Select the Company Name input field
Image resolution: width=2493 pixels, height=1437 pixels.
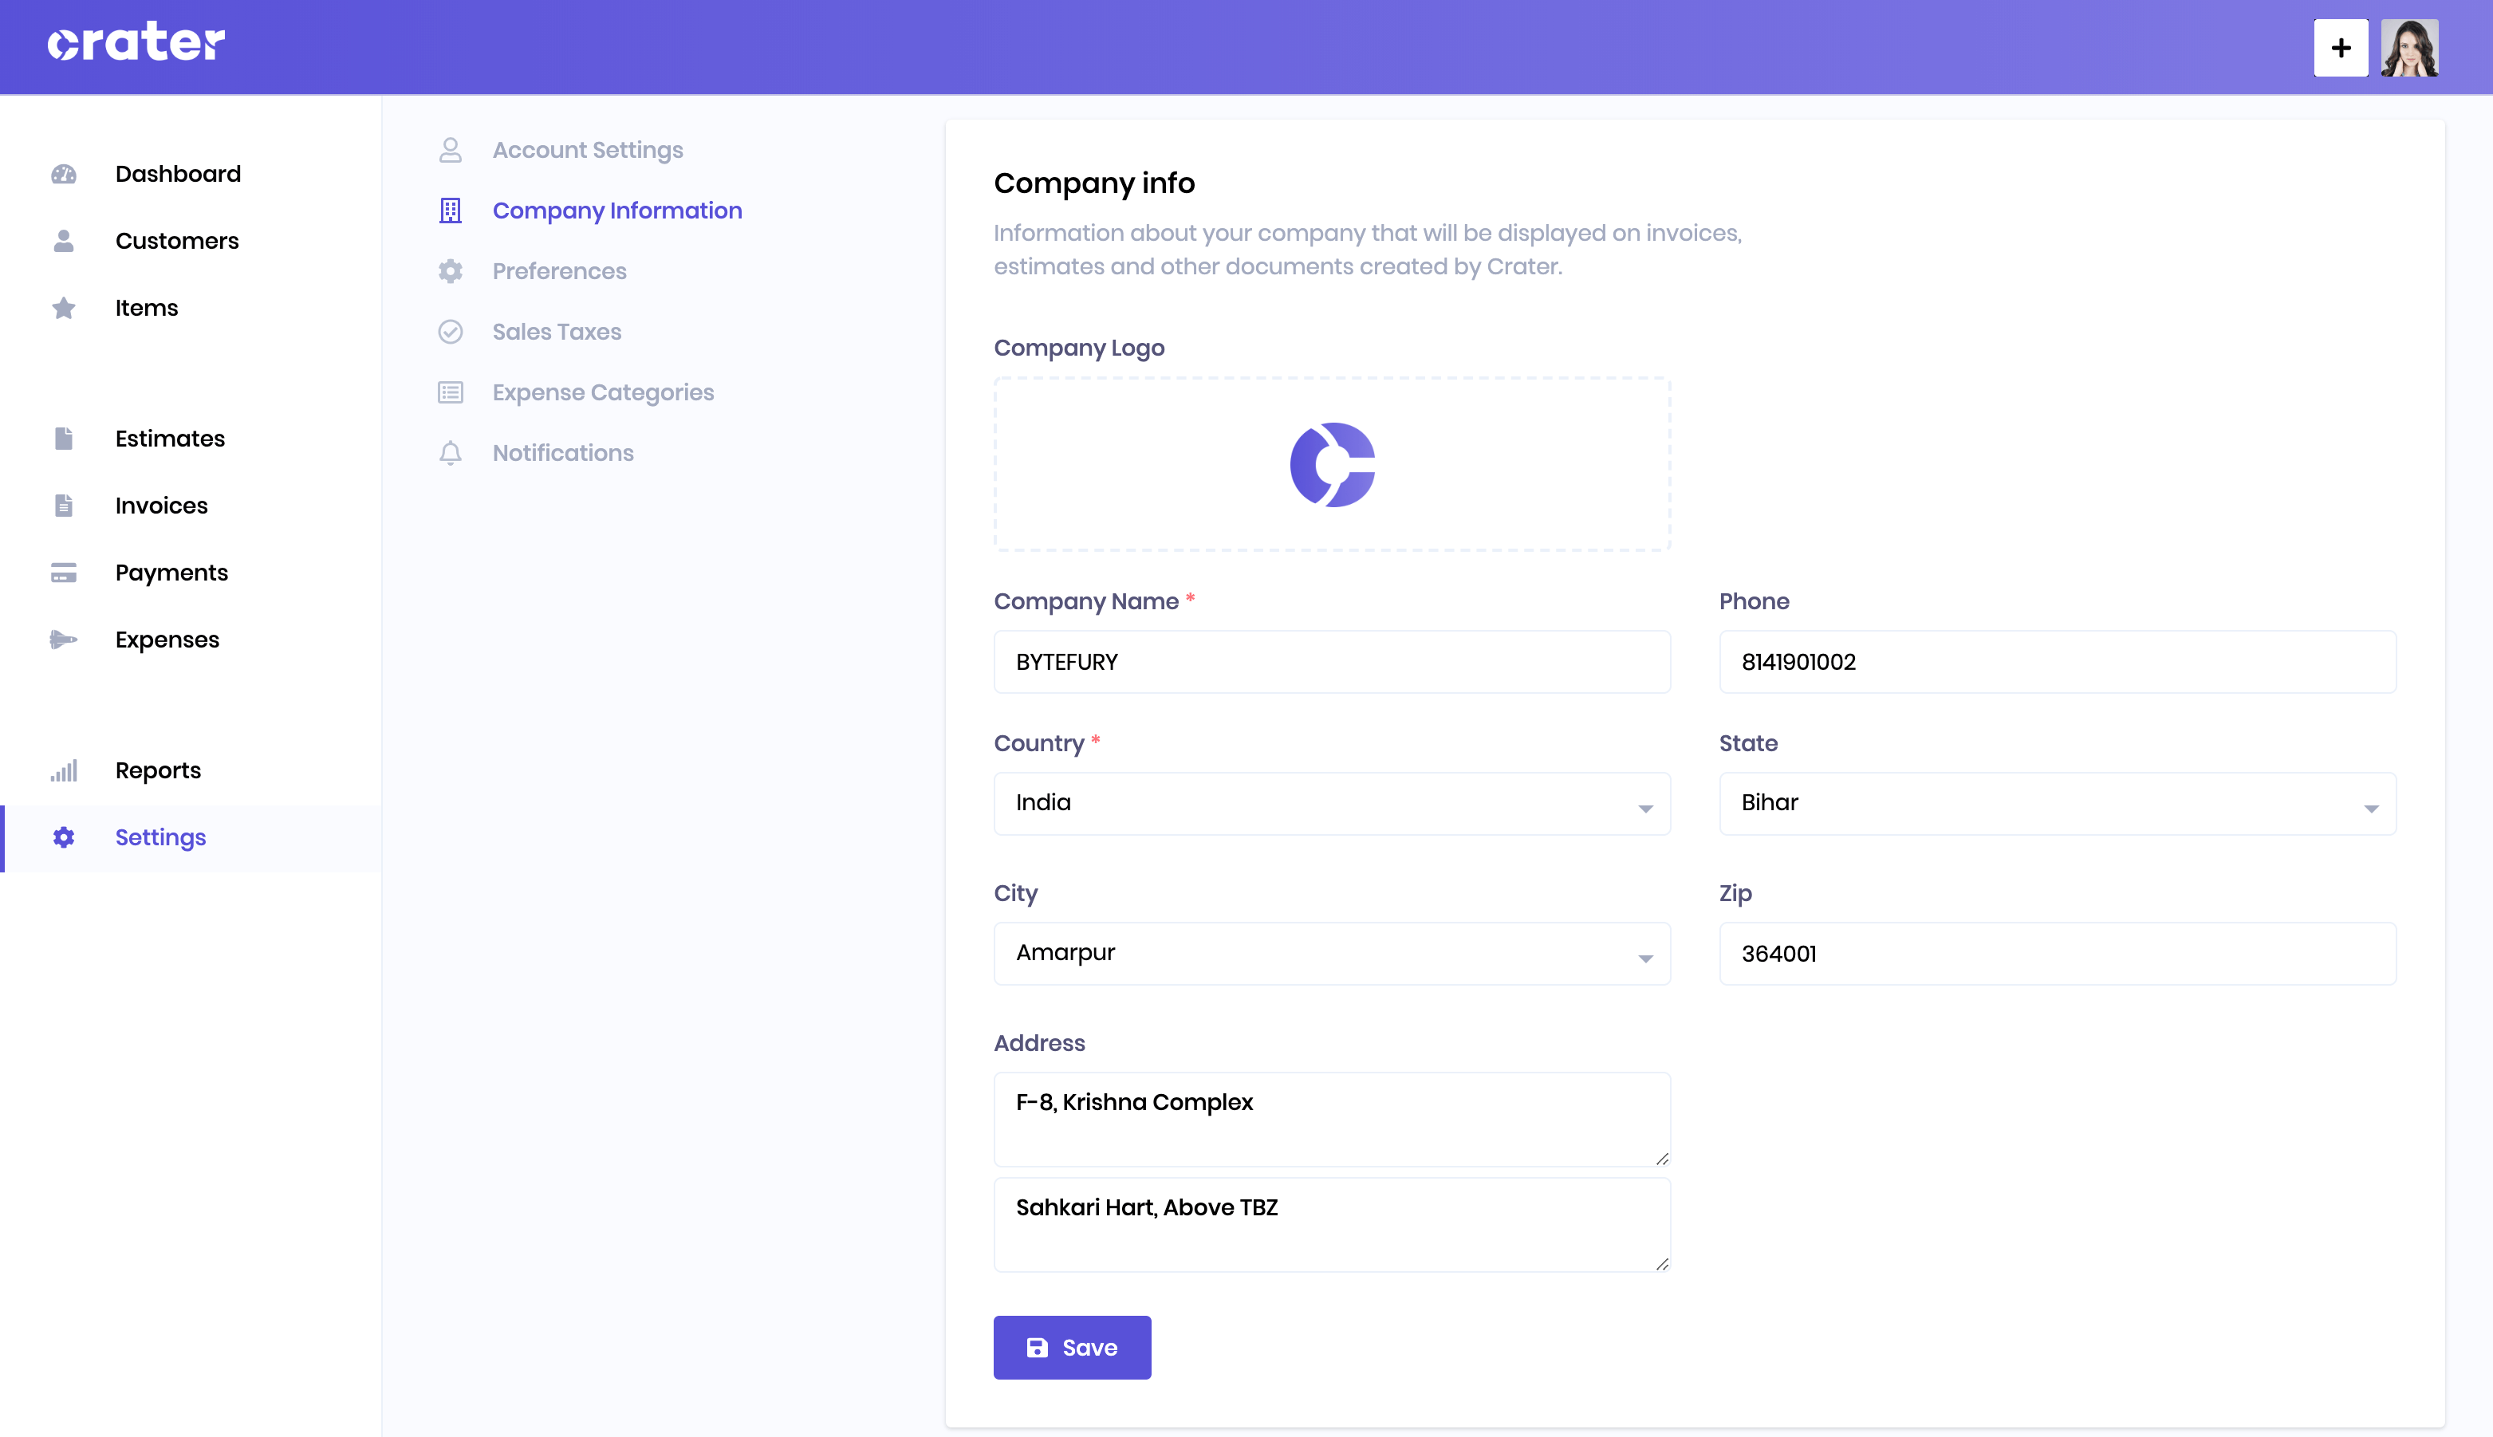[x=1332, y=661]
